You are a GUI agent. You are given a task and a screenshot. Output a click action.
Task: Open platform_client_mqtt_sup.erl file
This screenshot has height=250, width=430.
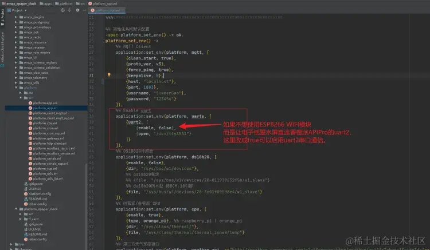pos(53,118)
